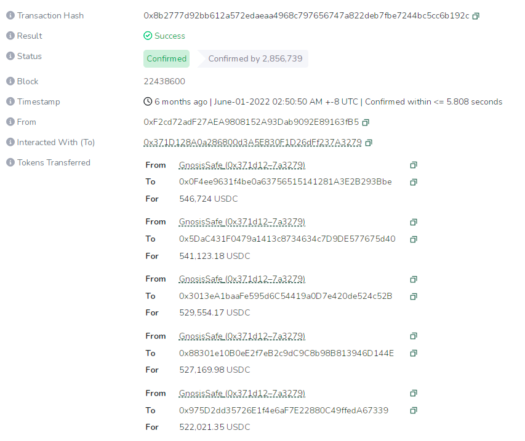Viewport: 525px width, 441px height.
Task: Copy the Interacted With contract address
Action: click(369, 143)
